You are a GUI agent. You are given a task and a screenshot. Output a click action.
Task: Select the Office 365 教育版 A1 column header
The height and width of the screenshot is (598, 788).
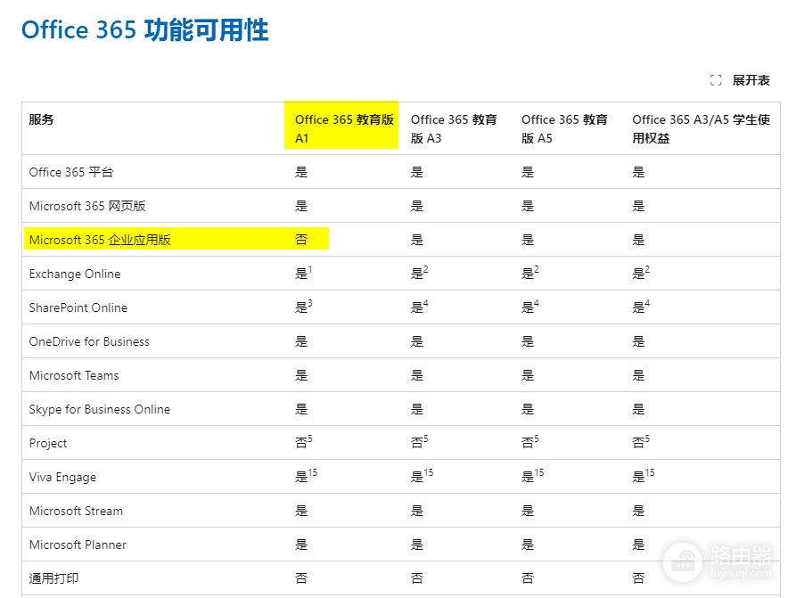344,128
